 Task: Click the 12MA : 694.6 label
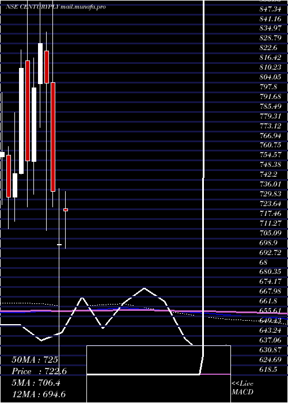[40, 394]
